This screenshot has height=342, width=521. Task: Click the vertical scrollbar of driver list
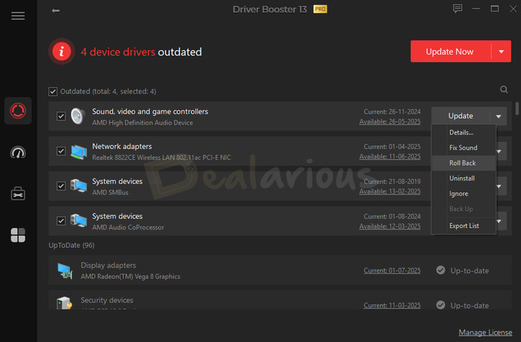pos(517,109)
